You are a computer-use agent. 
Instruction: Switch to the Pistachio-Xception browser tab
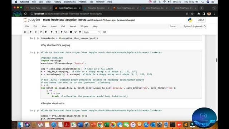point(97,8)
